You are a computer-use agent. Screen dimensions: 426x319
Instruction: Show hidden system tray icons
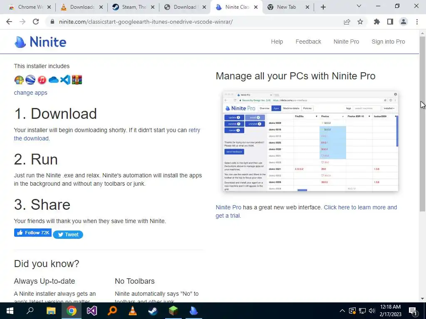pos(342,311)
